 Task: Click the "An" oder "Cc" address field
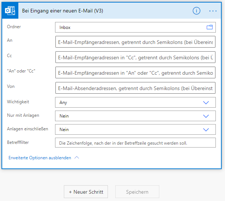click(x=135, y=72)
